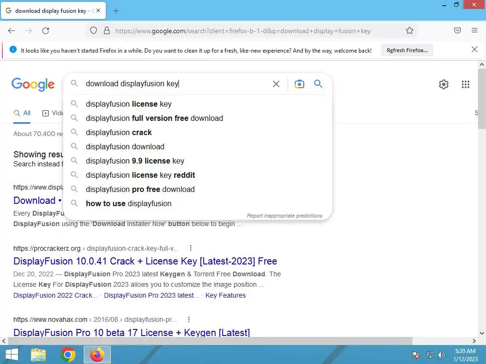The width and height of the screenshot is (486, 364).
Task: Click the blue Google search magnifier
Action: click(x=318, y=83)
